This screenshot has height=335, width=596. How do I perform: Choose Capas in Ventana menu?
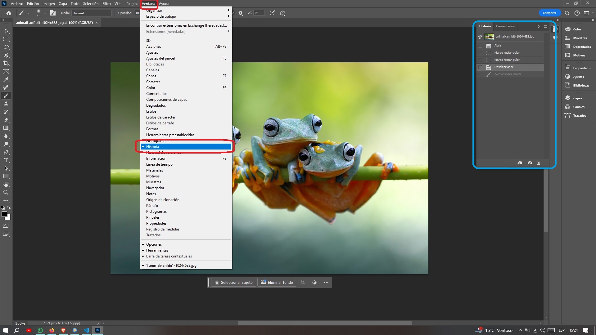pyautogui.click(x=186, y=76)
